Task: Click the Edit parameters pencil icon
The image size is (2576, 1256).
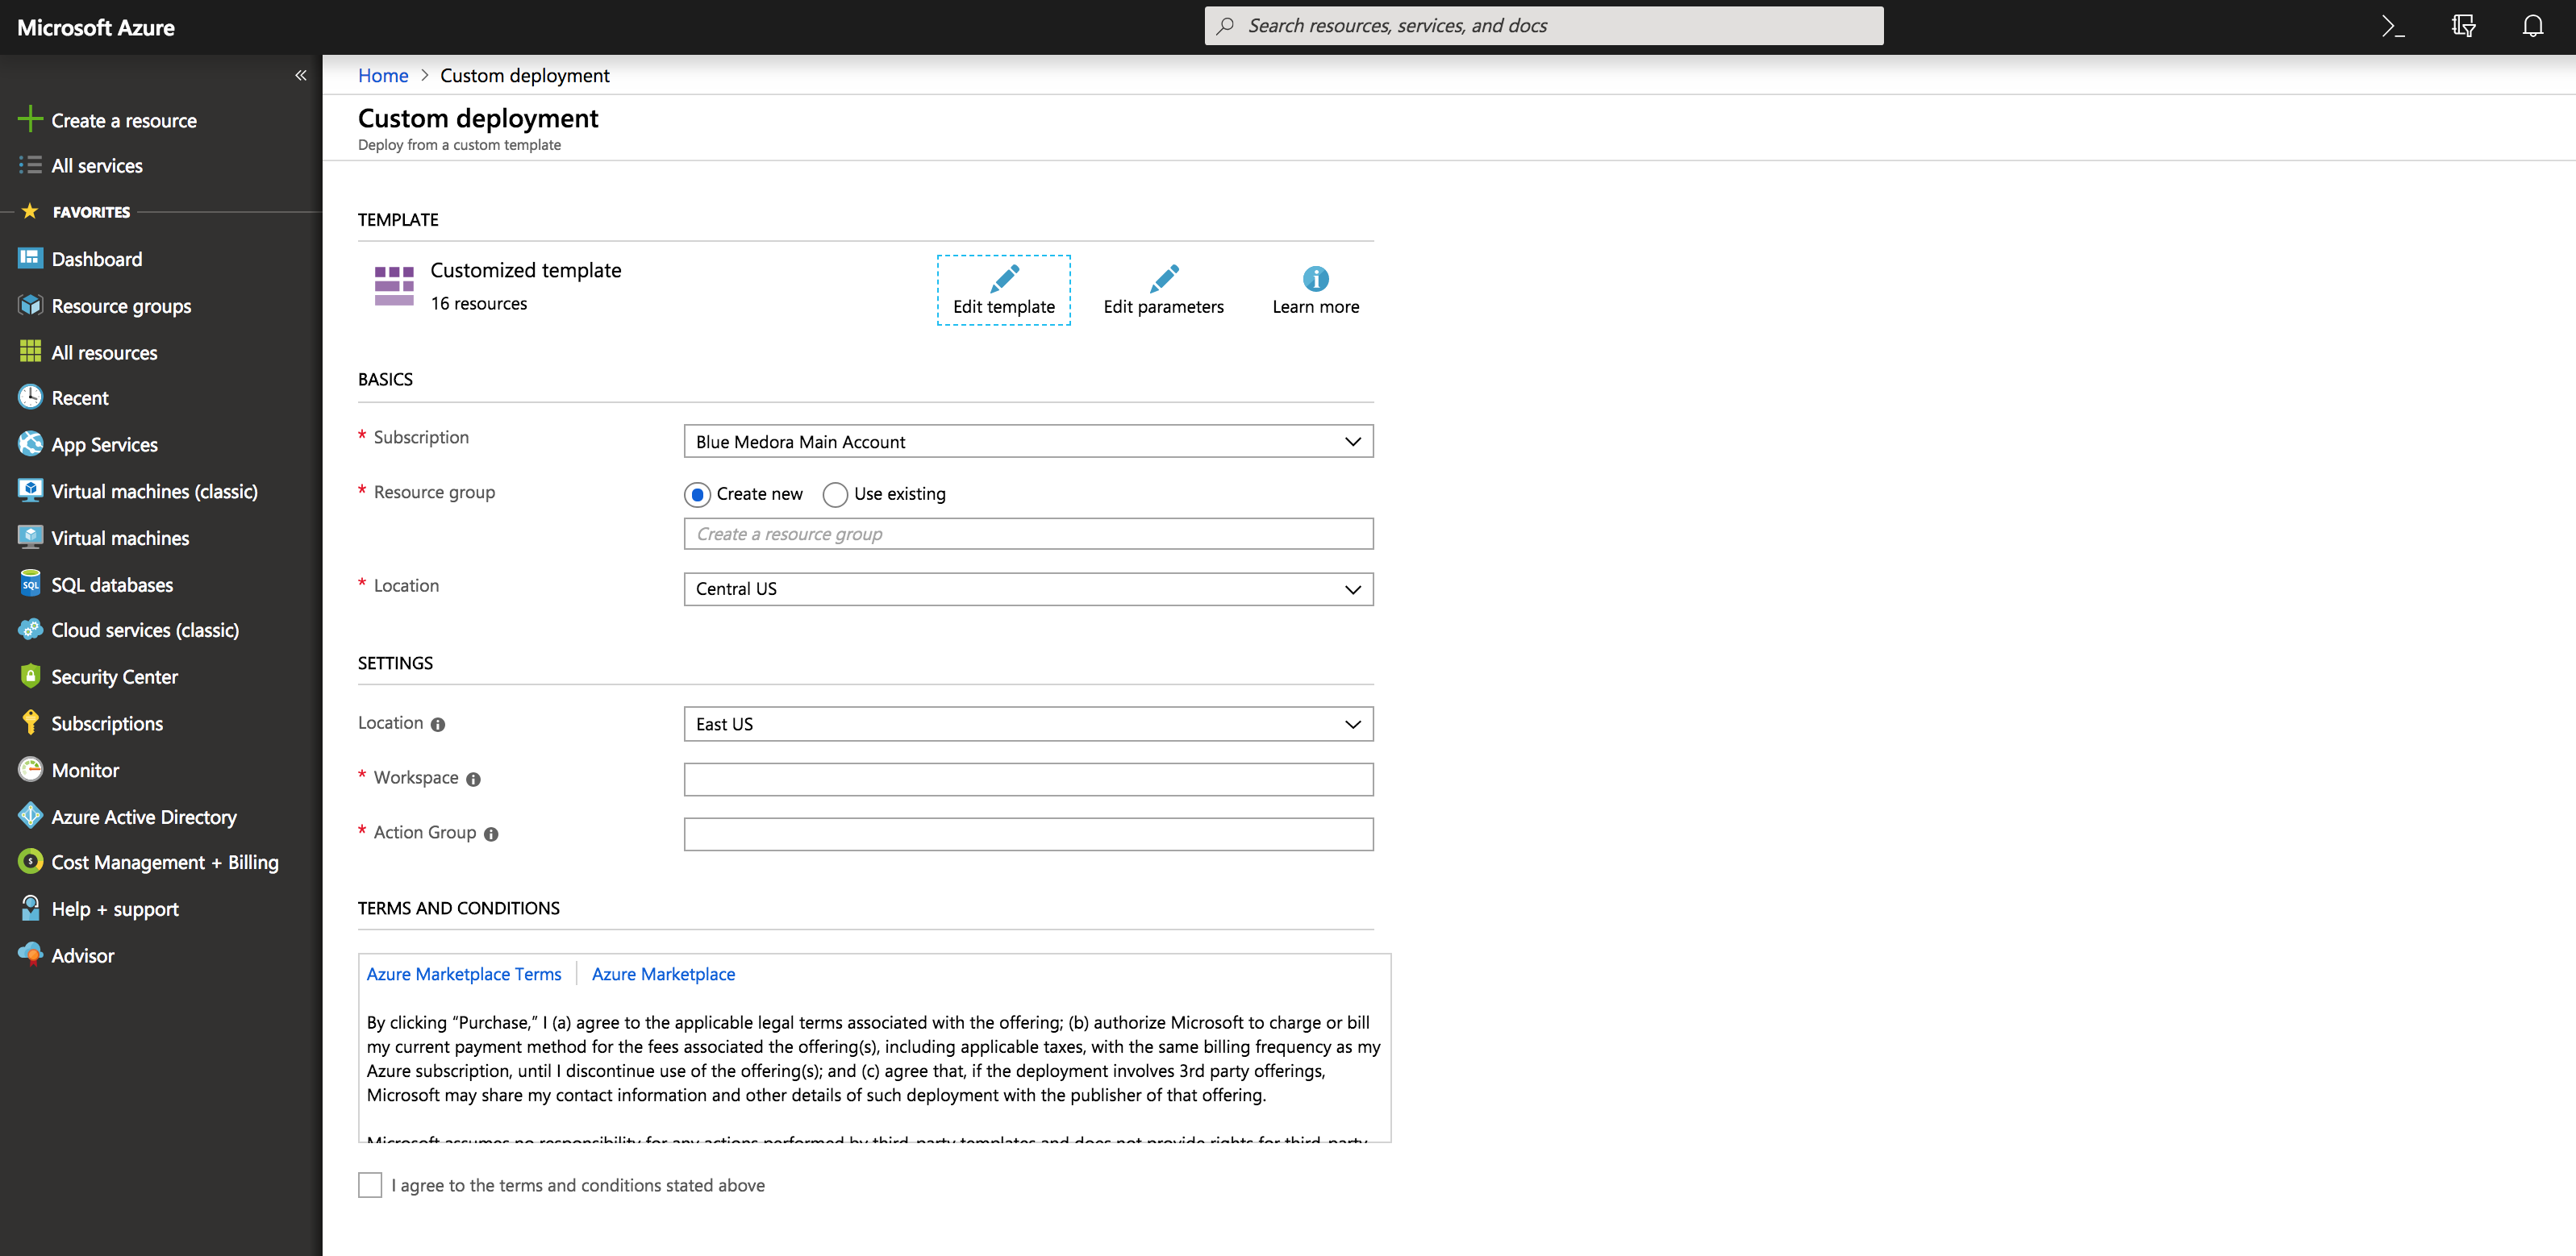Action: (1163, 278)
